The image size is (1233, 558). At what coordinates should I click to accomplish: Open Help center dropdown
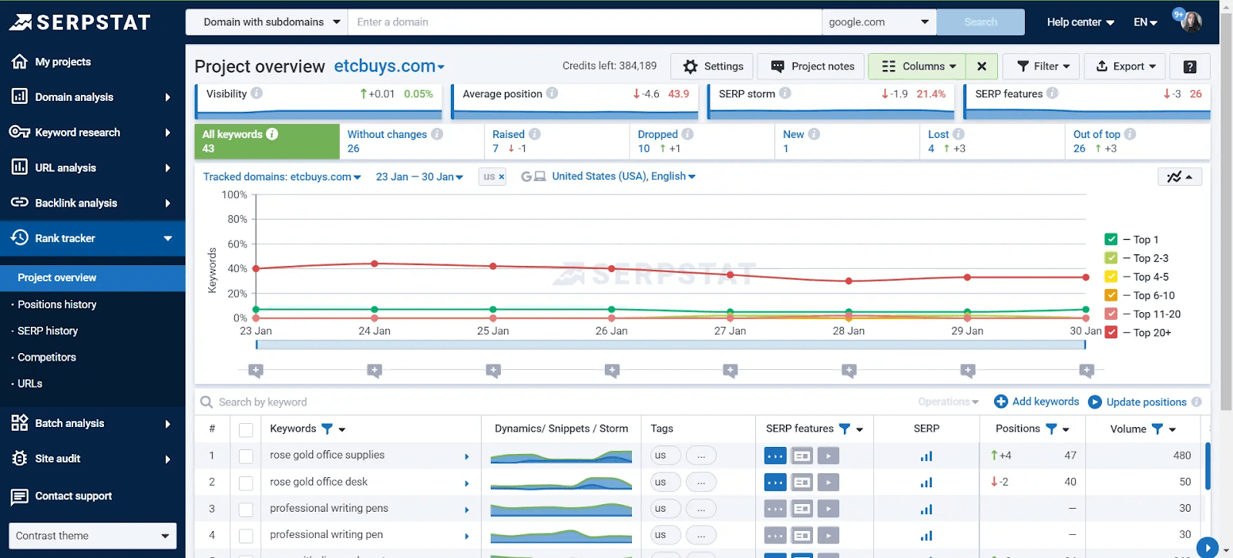[x=1080, y=22]
